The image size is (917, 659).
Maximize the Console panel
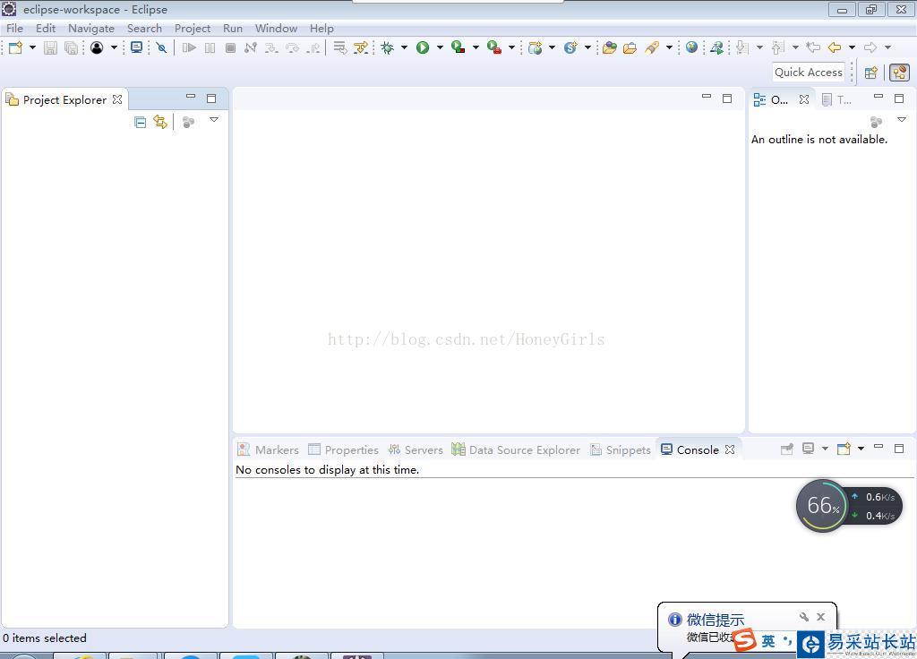[899, 448]
